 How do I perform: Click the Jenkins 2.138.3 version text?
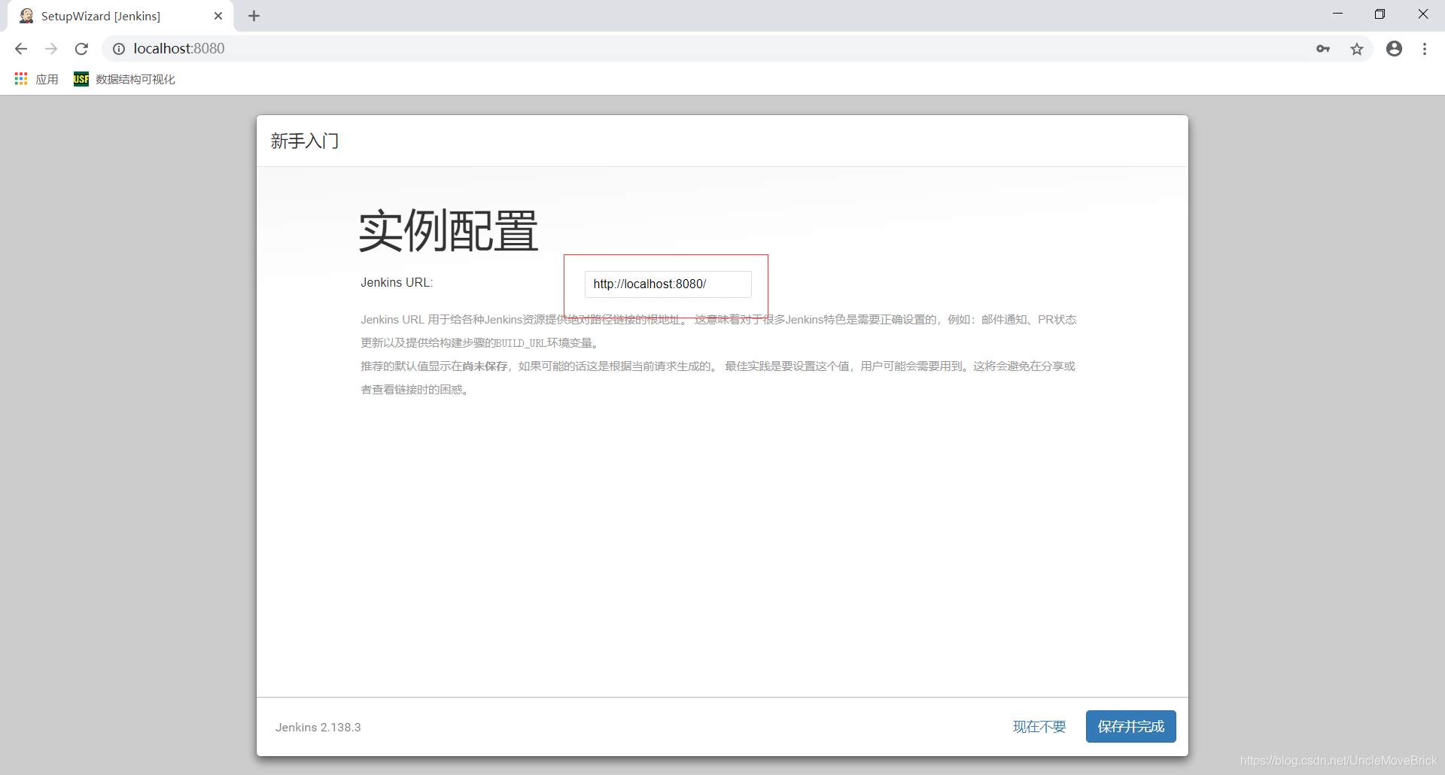318,728
